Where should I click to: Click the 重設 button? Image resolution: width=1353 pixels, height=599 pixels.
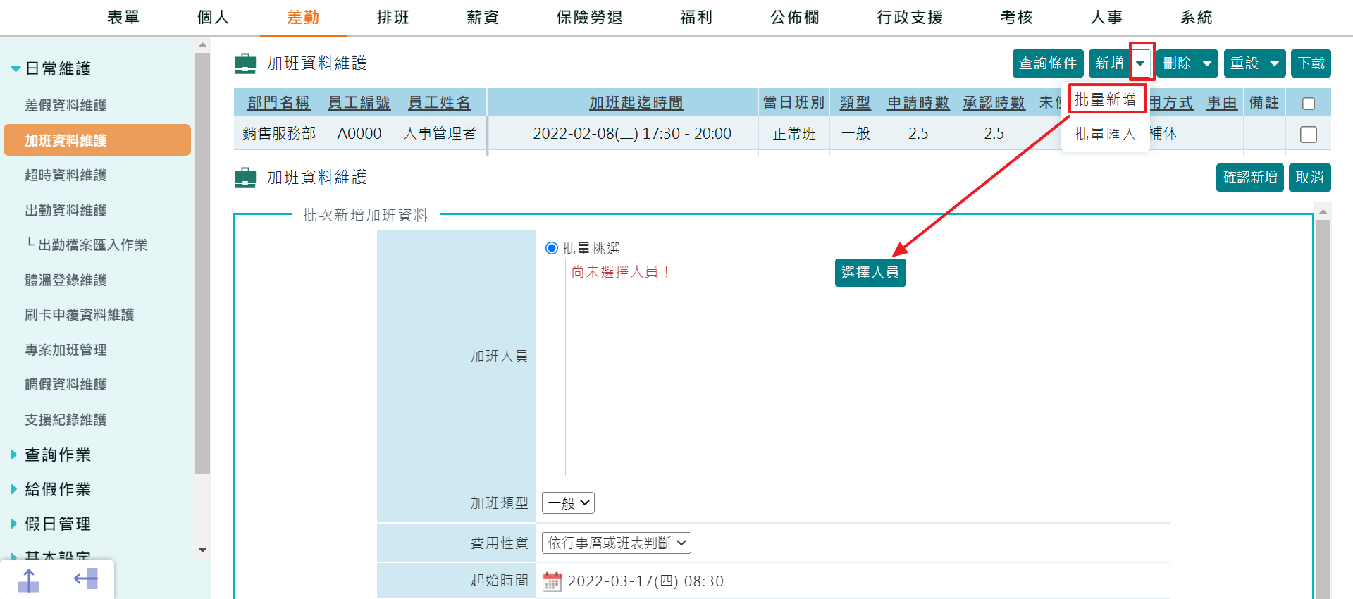[1244, 63]
